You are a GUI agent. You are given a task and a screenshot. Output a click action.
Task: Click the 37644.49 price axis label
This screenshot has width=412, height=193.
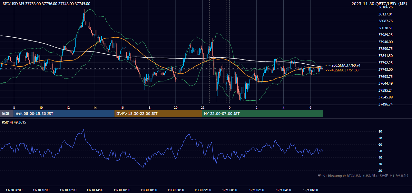click(386, 83)
